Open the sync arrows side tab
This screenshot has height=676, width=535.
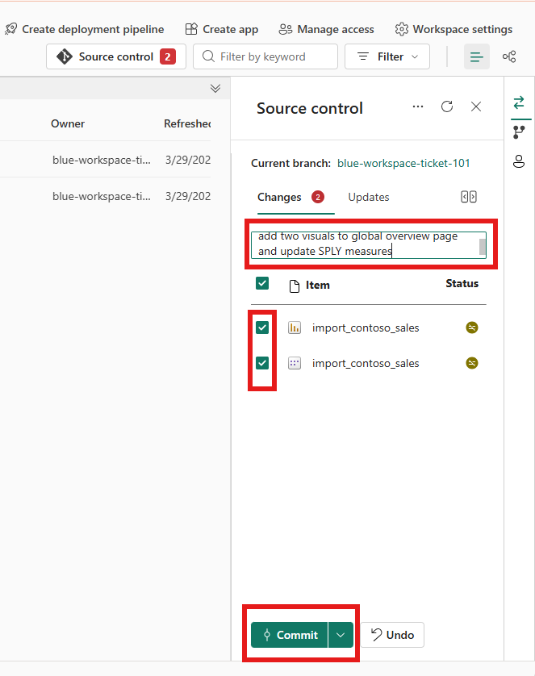click(519, 102)
